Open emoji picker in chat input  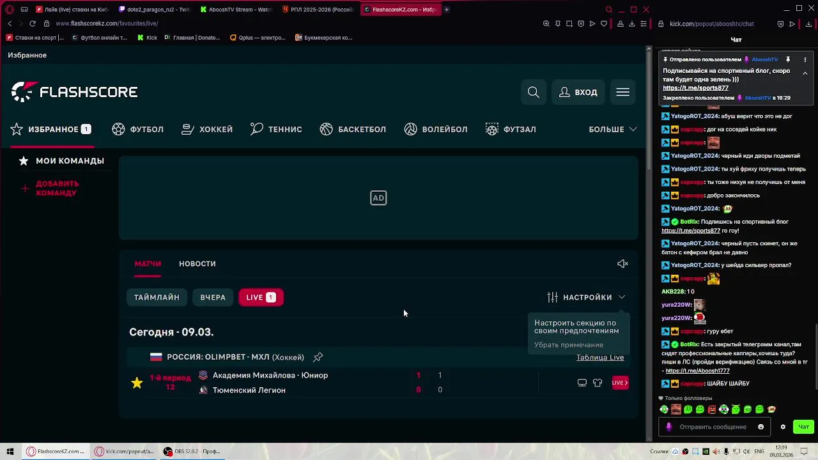(x=760, y=427)
